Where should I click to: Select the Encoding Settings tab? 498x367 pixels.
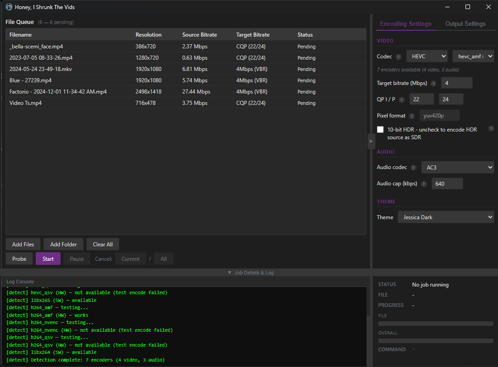[405, 24]
